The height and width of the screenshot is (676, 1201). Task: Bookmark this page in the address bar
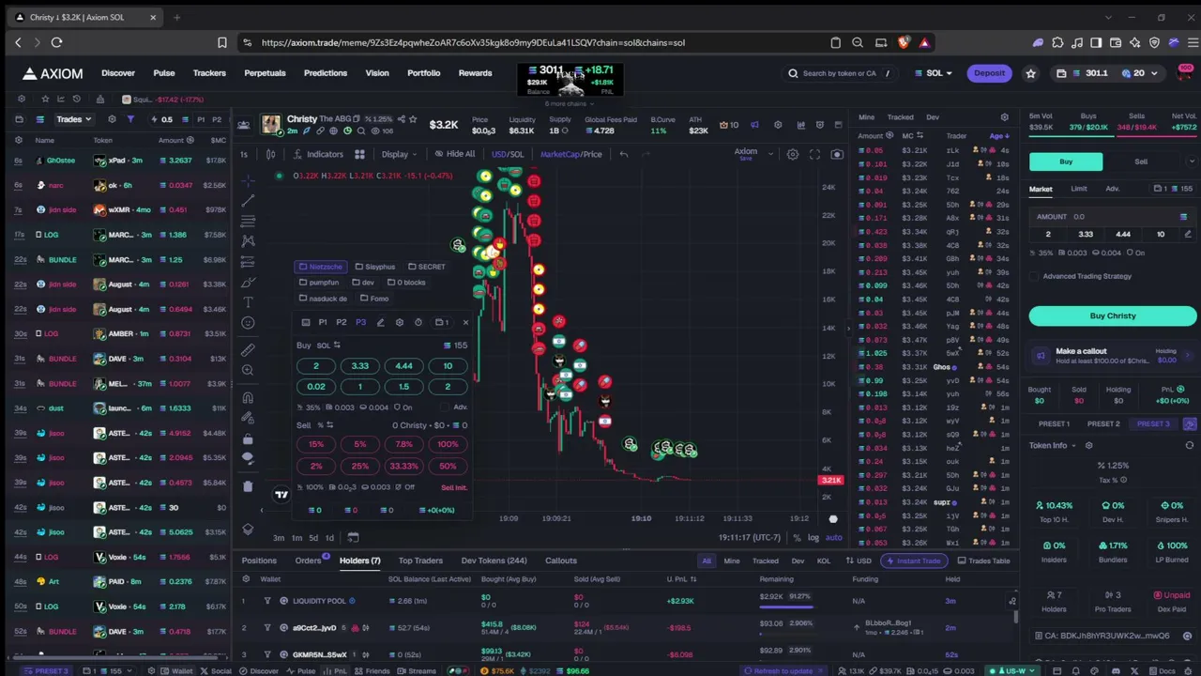(x=222, y=42)
